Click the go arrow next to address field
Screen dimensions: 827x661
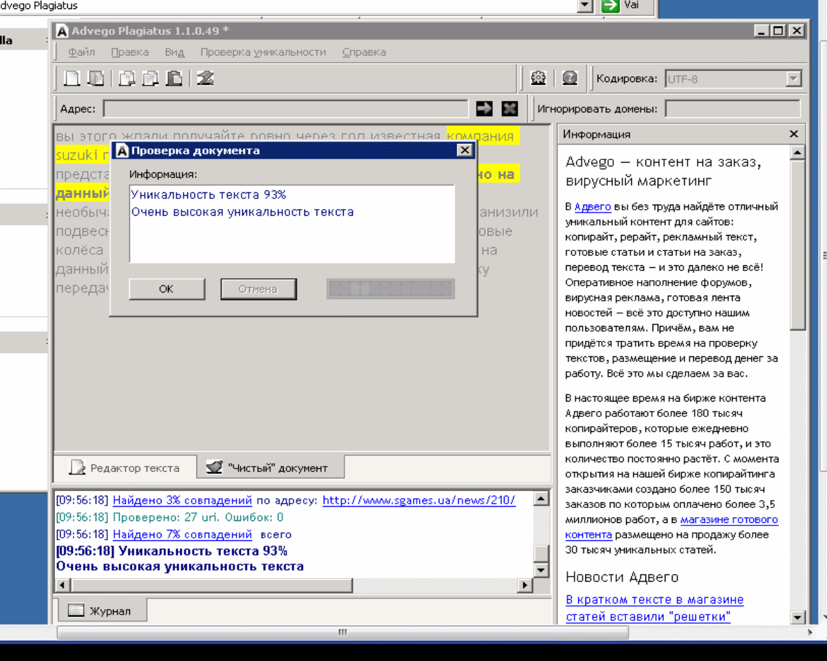tap(484, 108)
